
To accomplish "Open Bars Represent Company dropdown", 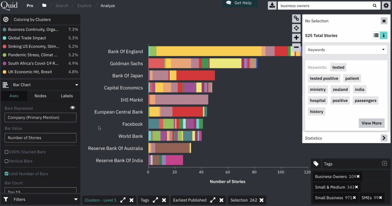I will [x=41, y=118].
